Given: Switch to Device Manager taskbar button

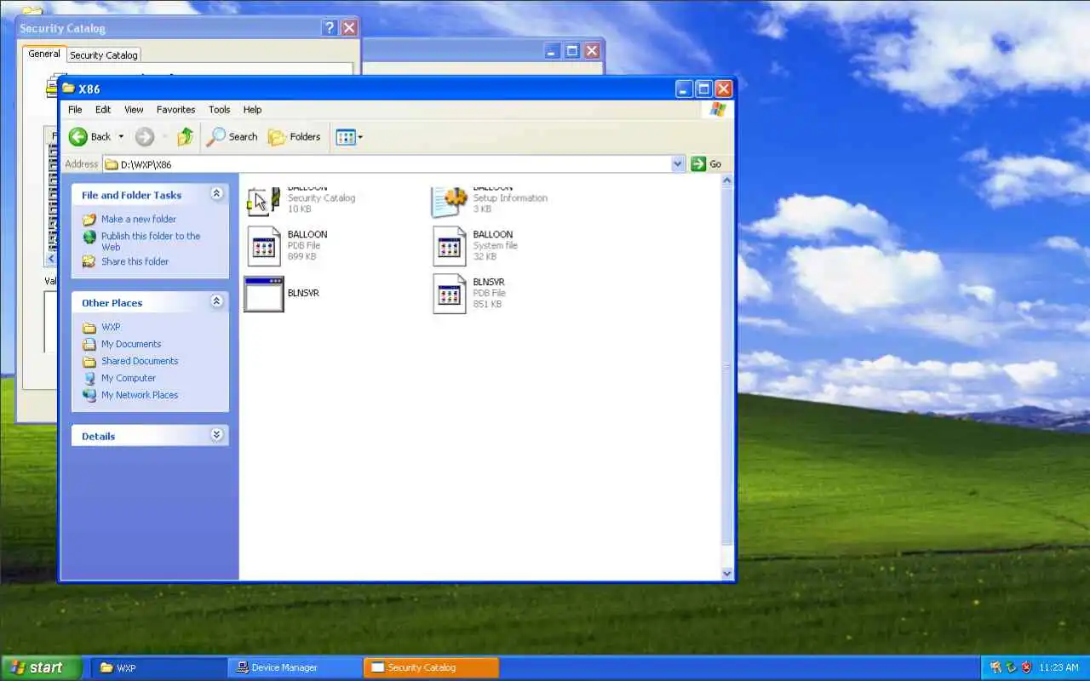Looking at the screenshot, I should (x=294, y=667).
